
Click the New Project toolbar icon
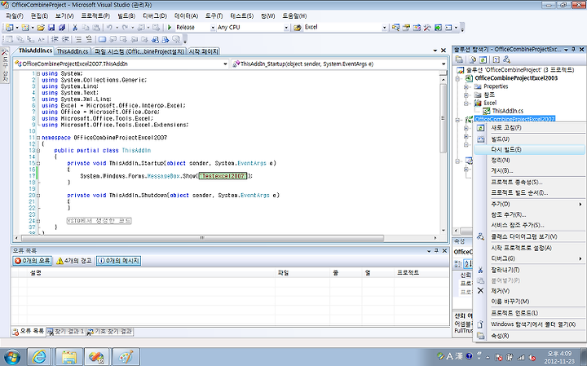(x=9, y=28)
